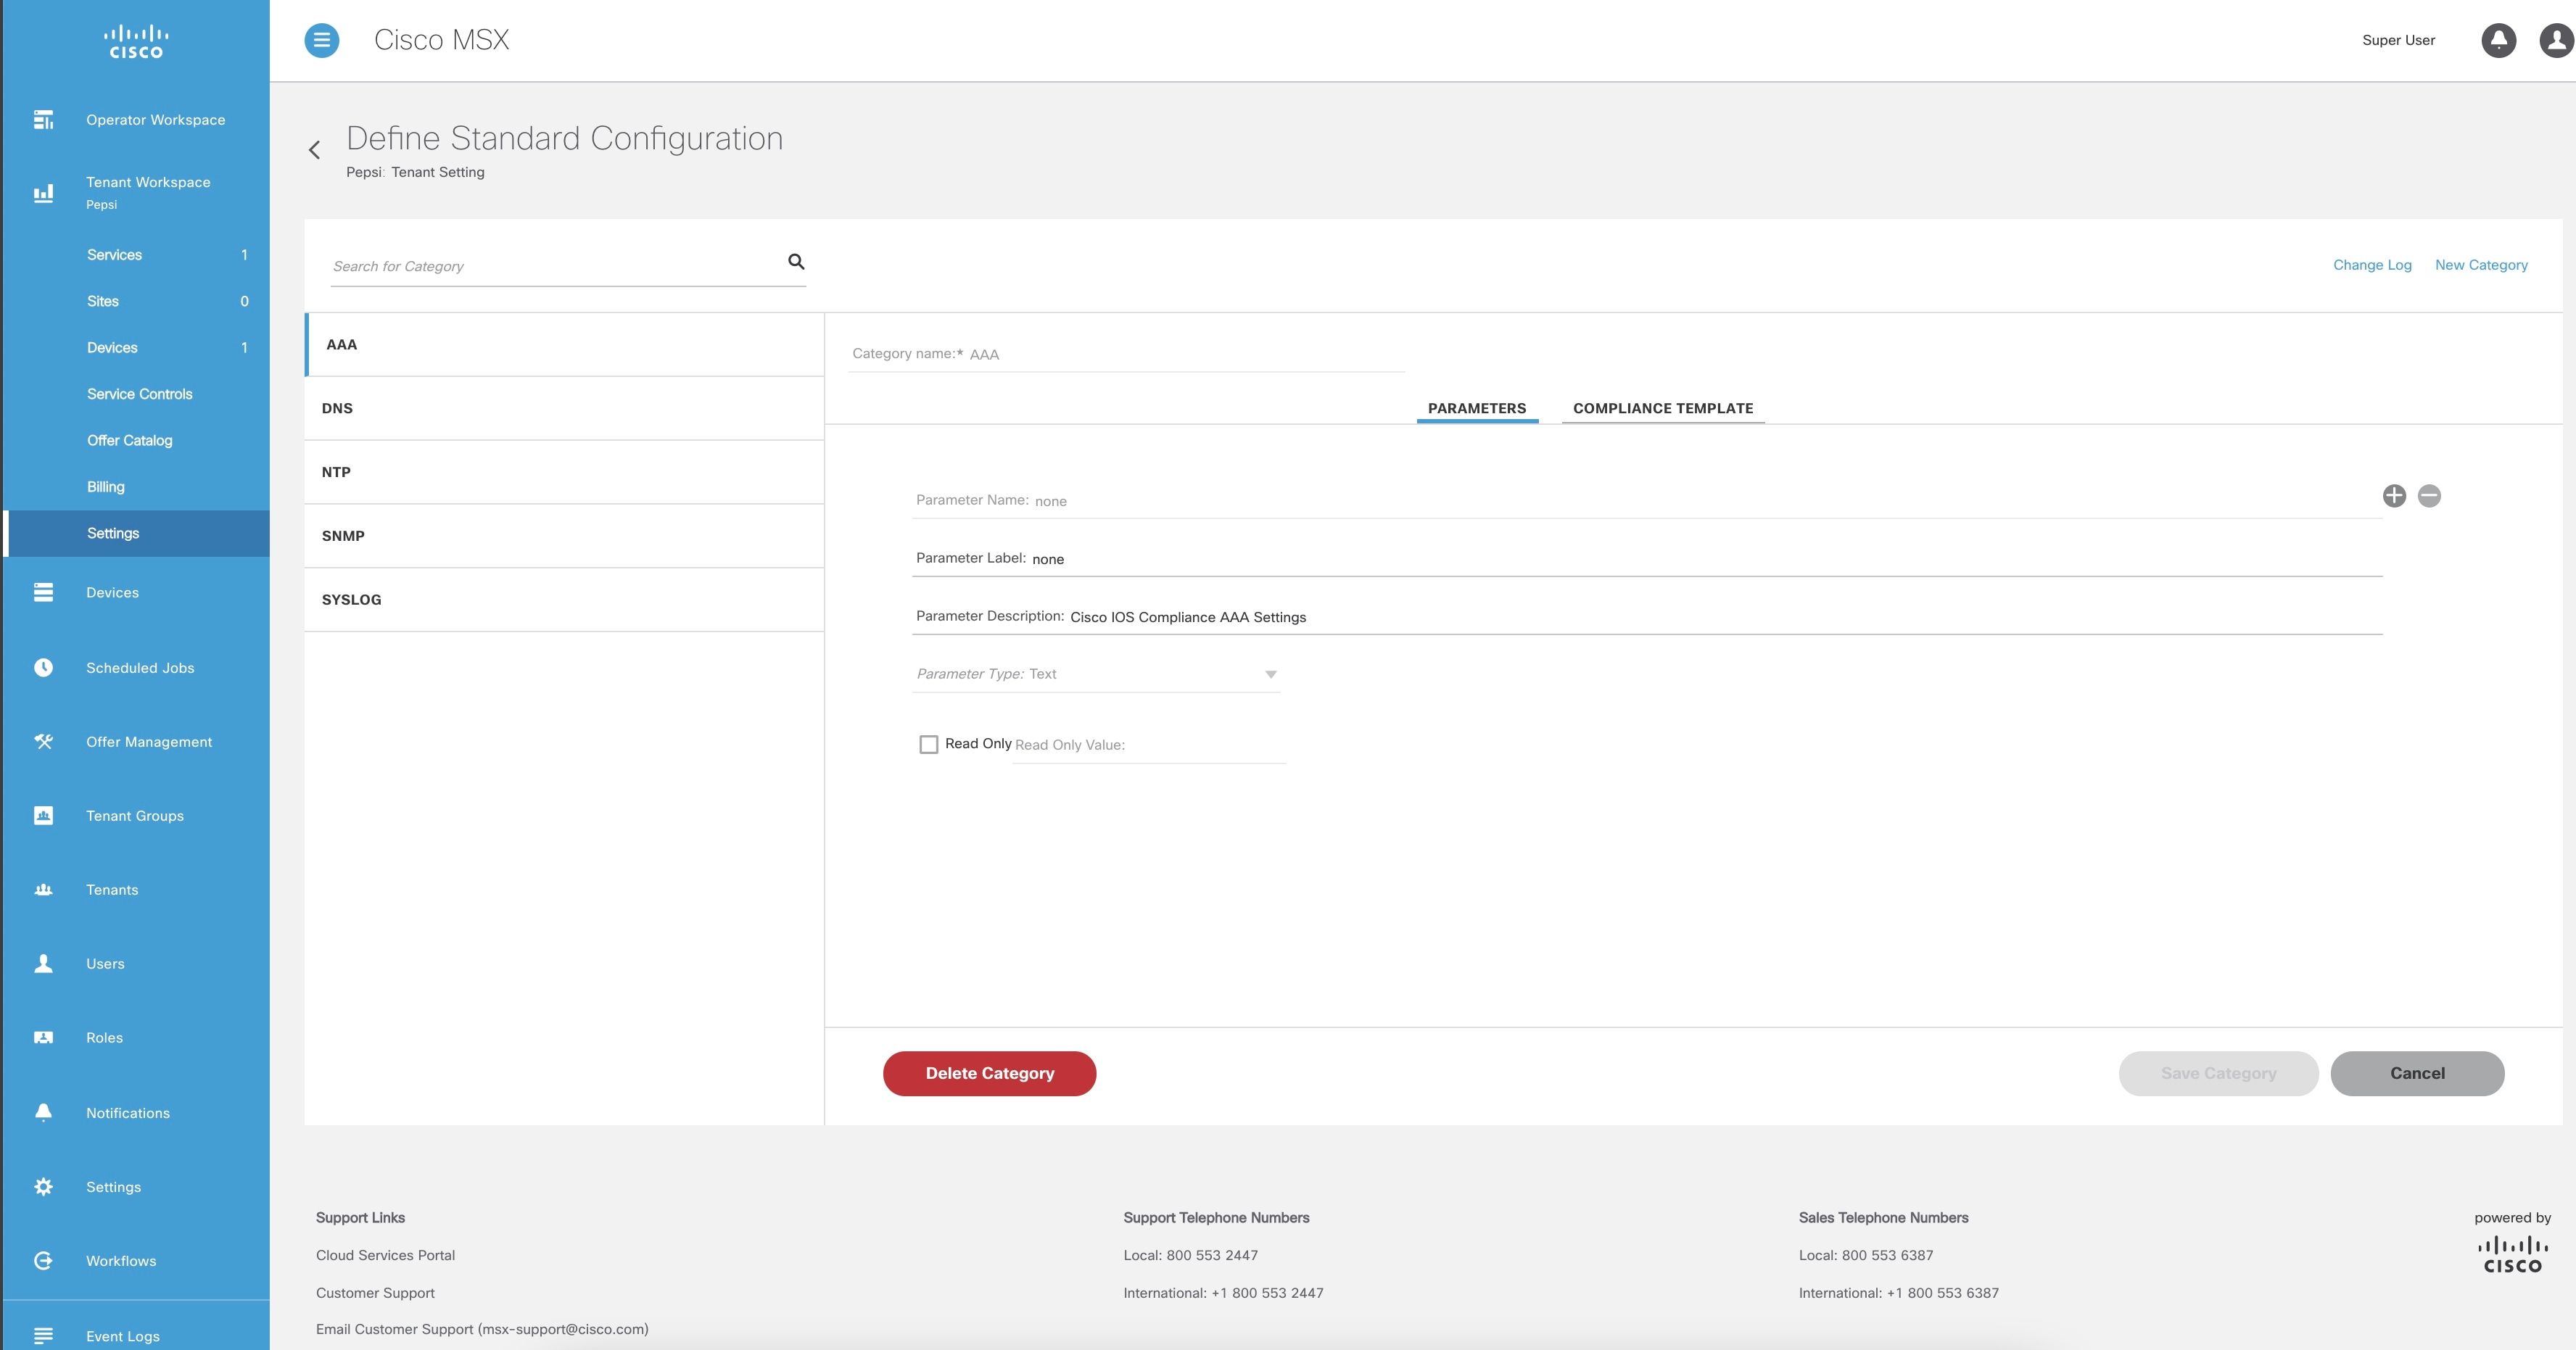Click the Settings gear icon in sidebar

point(43,1187)
